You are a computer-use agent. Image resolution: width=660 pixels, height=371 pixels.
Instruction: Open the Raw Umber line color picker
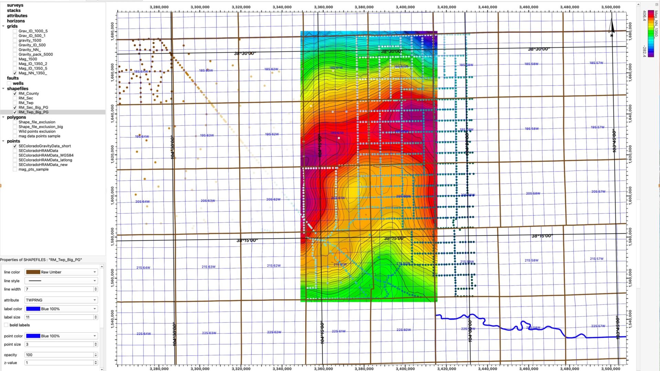click(x=61, y=272)
